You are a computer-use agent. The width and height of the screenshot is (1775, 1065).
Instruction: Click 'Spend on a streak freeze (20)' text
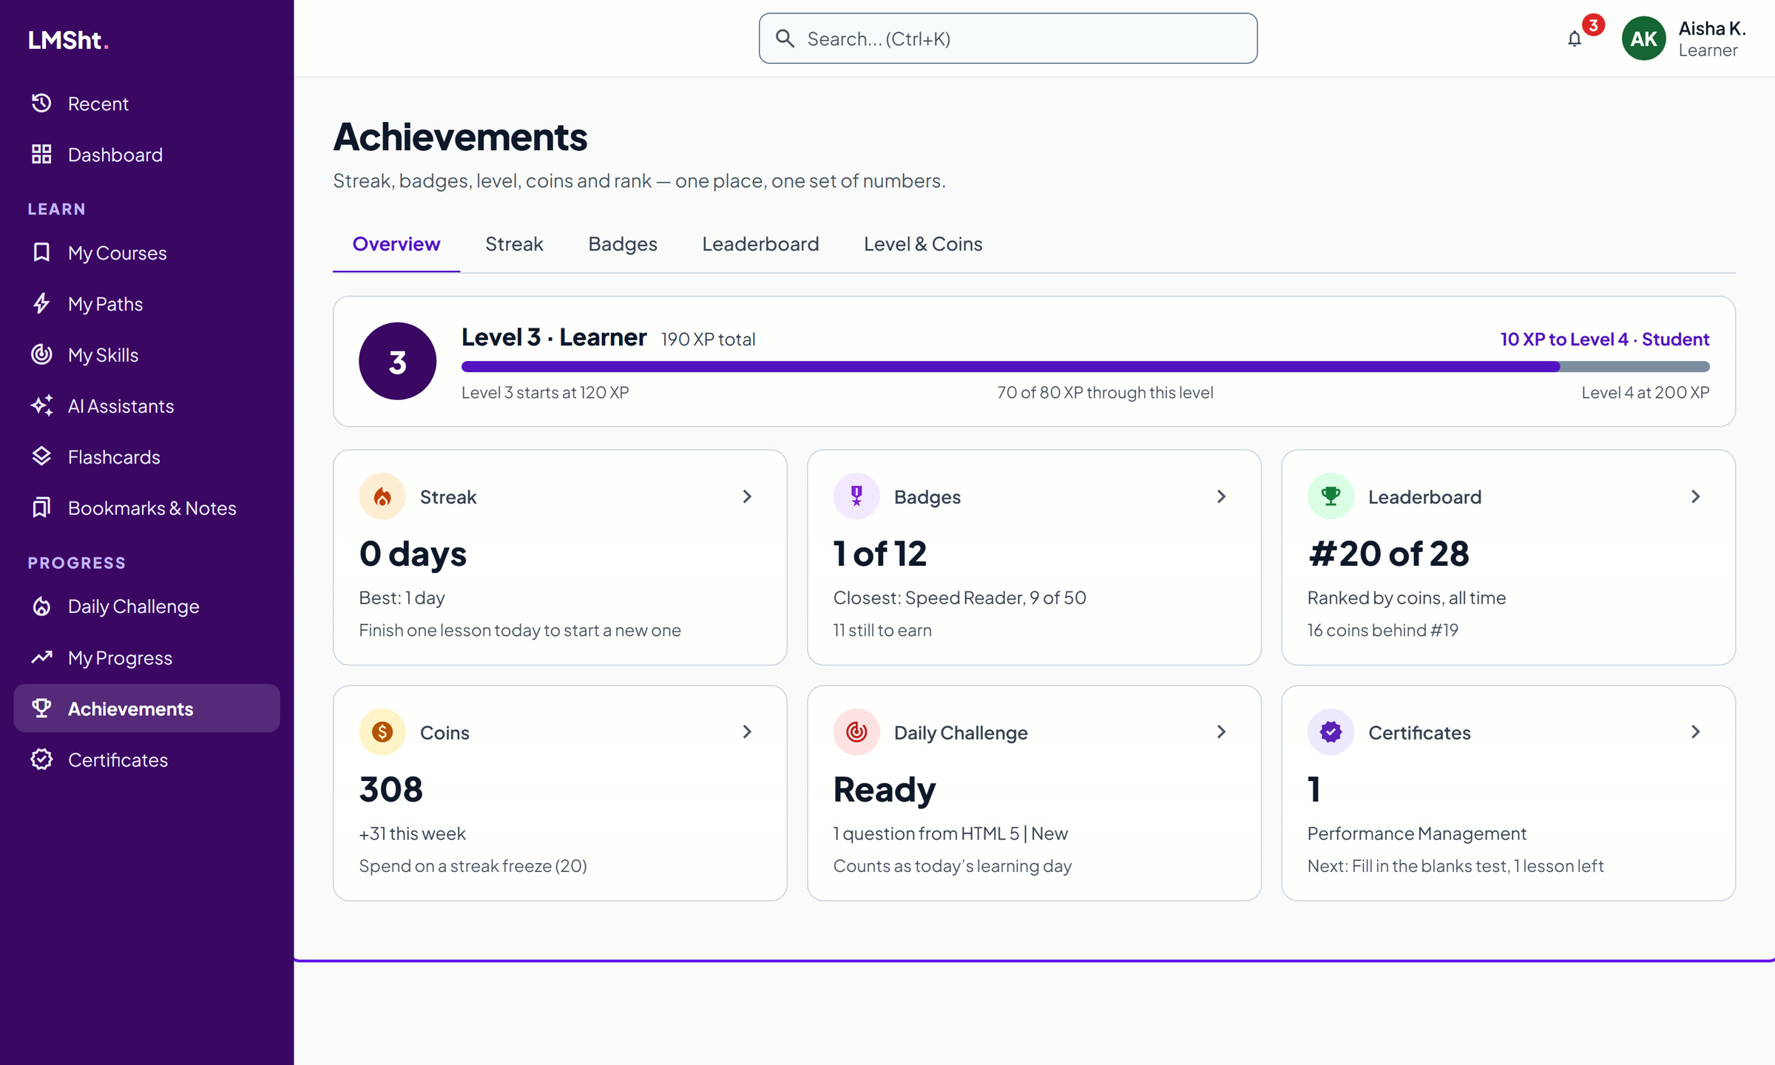coord(473,866)
